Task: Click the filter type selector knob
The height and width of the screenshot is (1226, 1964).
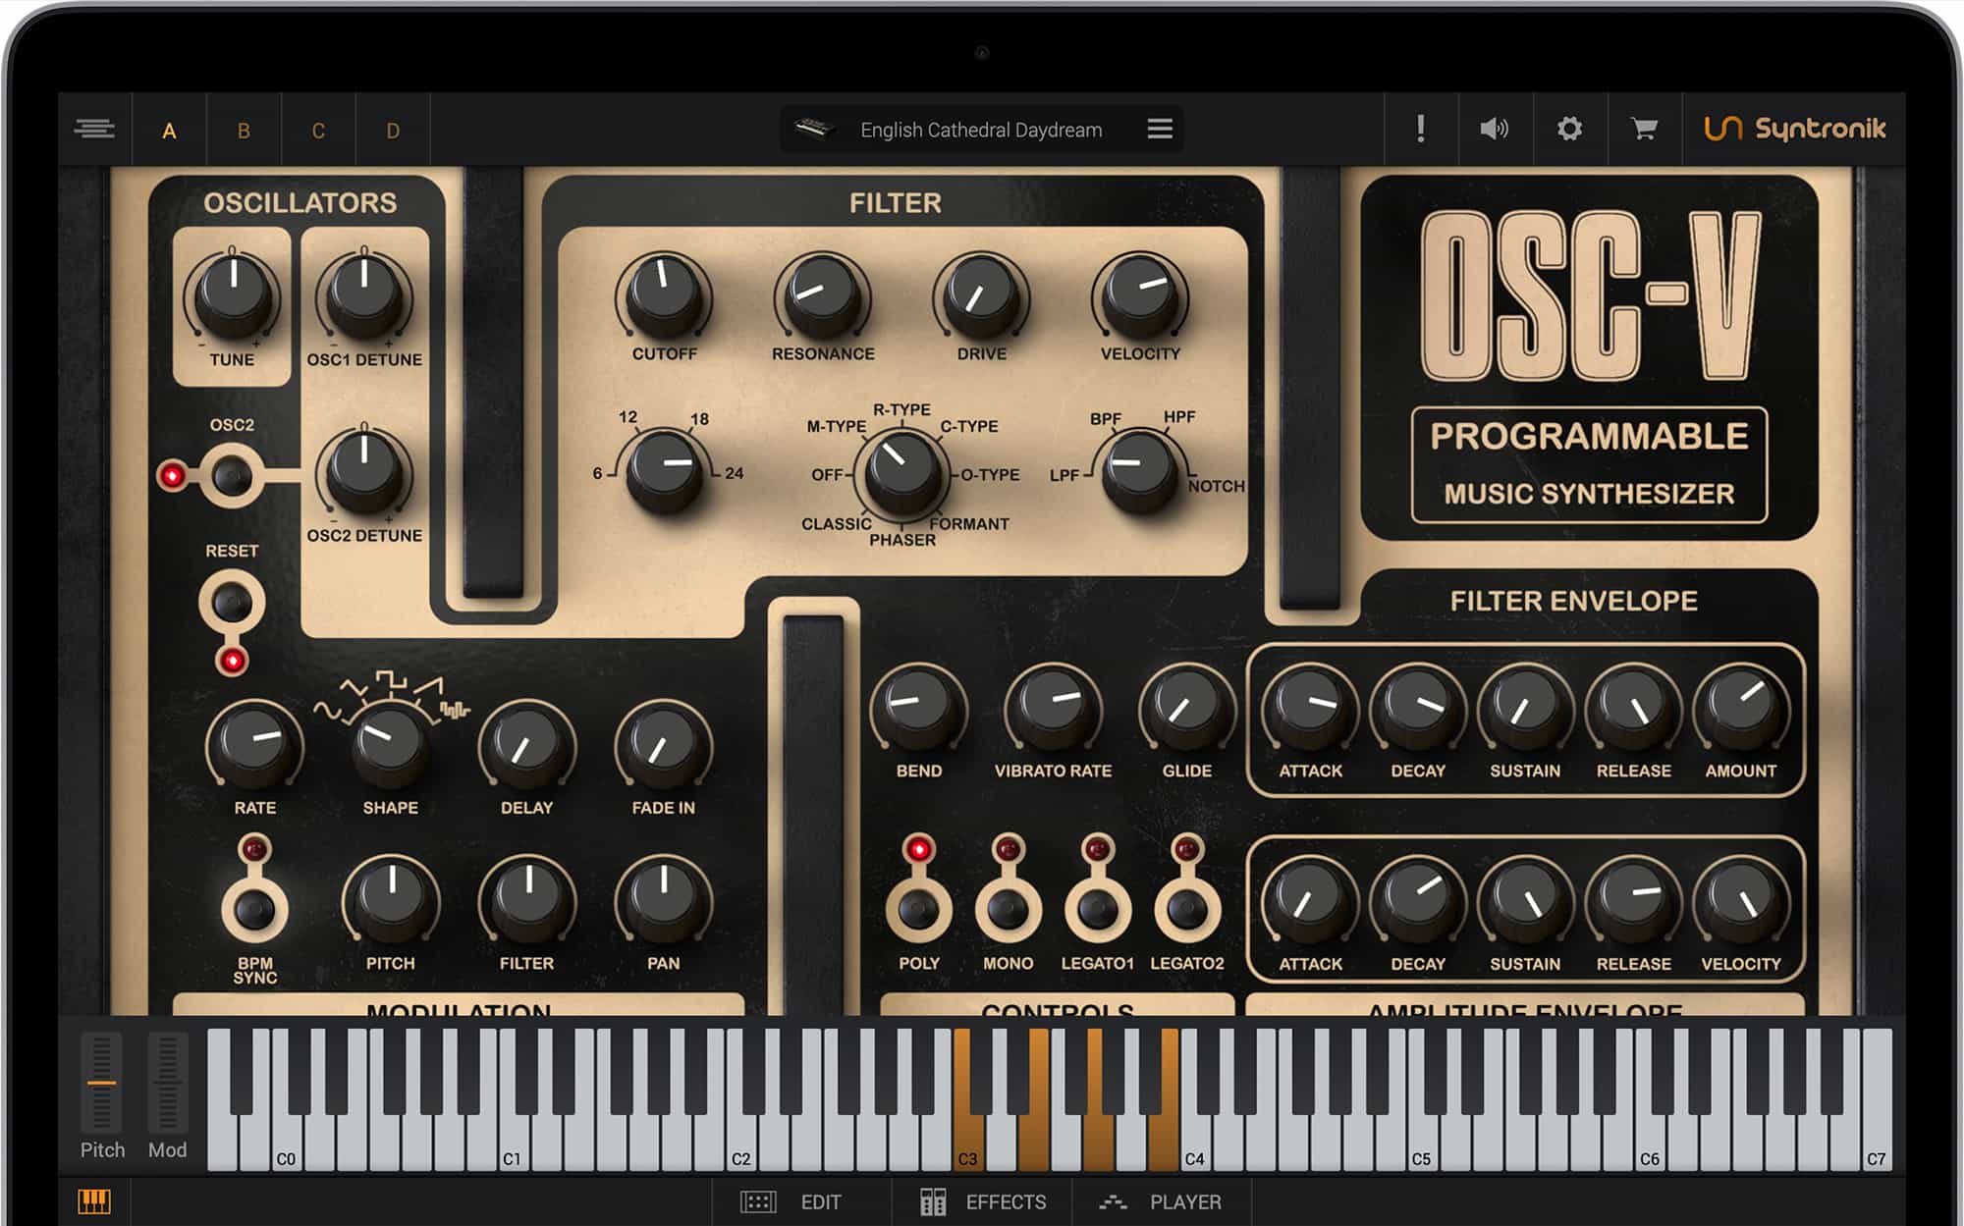Action: coord(900,472)
